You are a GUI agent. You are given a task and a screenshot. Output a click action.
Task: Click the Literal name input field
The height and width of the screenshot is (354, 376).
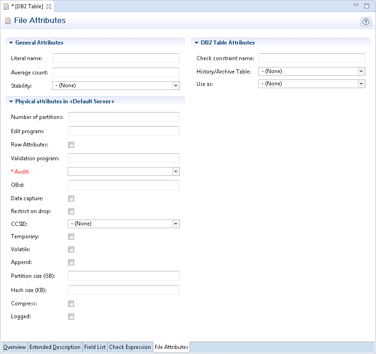[116, 58]
